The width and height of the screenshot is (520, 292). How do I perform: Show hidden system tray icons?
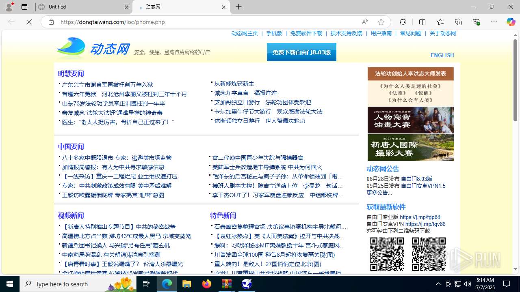pyautogui.click(x=438, y=284)
